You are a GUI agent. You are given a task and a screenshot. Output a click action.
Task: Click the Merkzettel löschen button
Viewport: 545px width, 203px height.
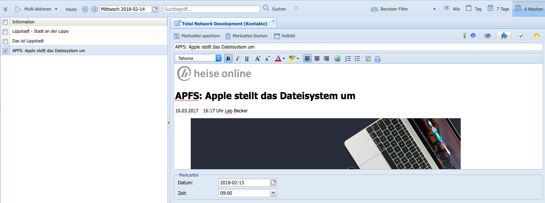[x=246, y=36]
